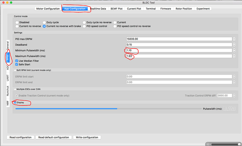Click the Deadband stepper arrows
Screen dimensions: 242x146
click(233, 45)
